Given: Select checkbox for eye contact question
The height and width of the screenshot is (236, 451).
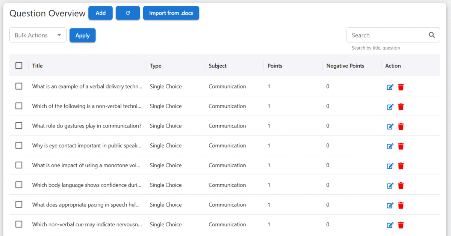Looking at the screenshot, I should tap(19, 146).
